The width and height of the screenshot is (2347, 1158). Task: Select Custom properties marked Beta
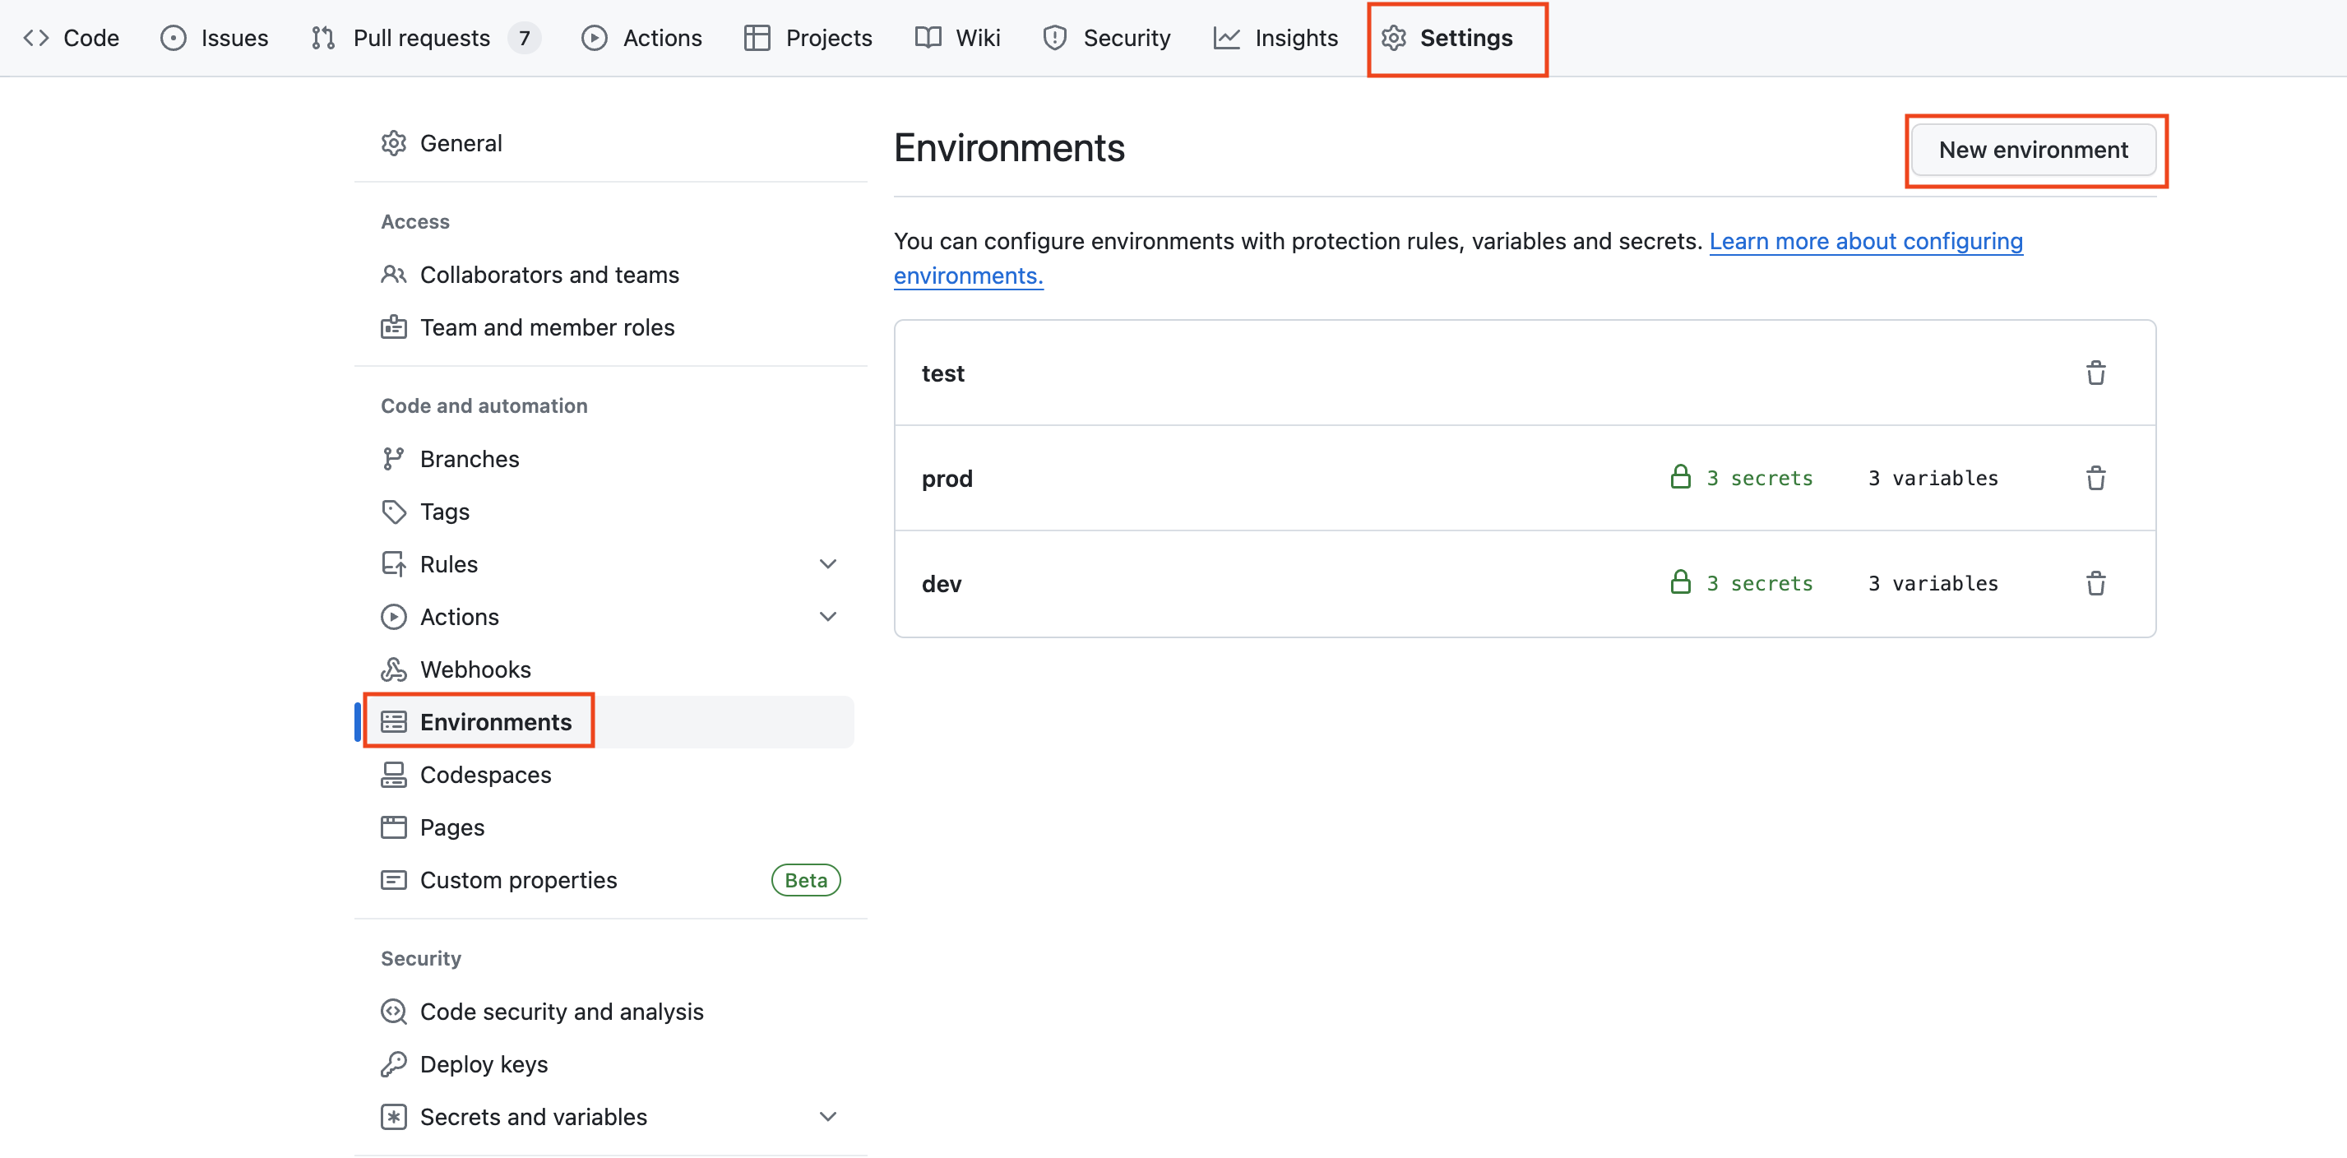518,879
